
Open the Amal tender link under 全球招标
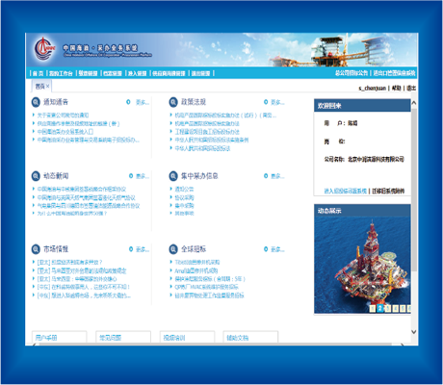tap(196, 270)
